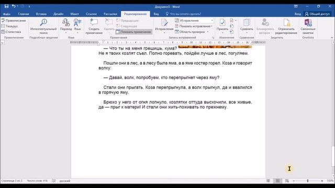
Task: Click the vertical scrollbar up arrow
Action: (x=333, y=42)
